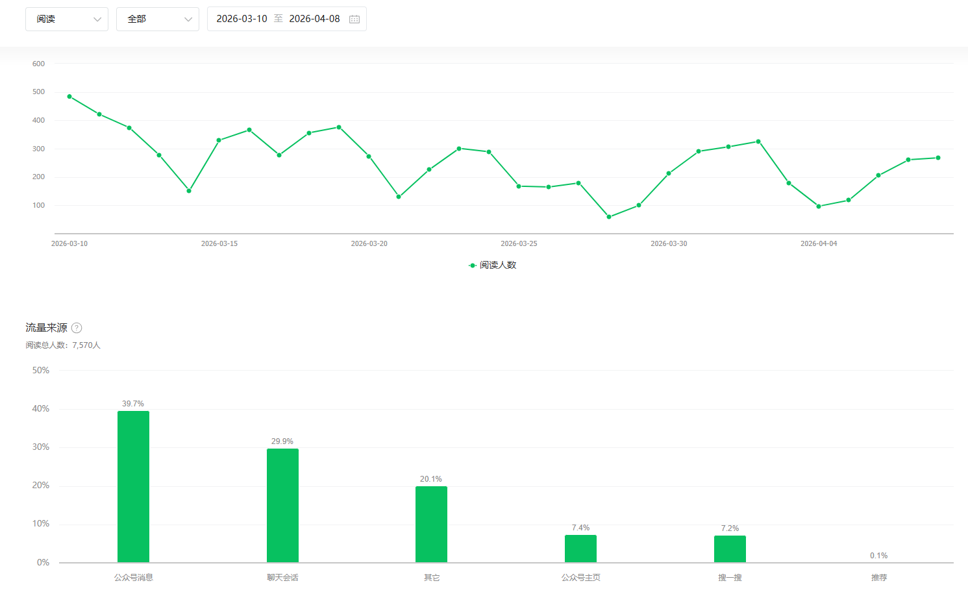Toggle the 阅读人数 legend series
This screenshot has height=594, width=968.
pos(492,265)
